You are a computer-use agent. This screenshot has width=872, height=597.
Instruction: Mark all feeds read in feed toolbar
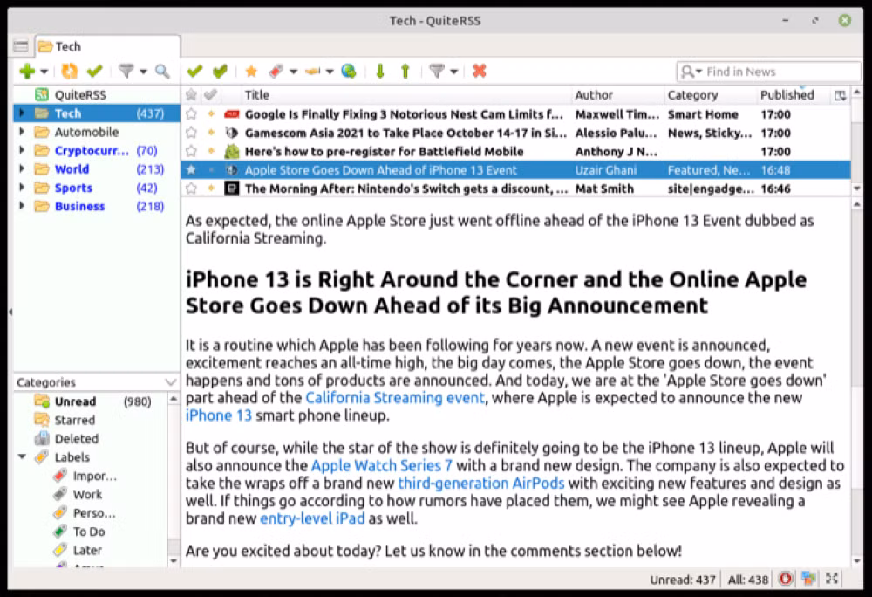point(94,72)
